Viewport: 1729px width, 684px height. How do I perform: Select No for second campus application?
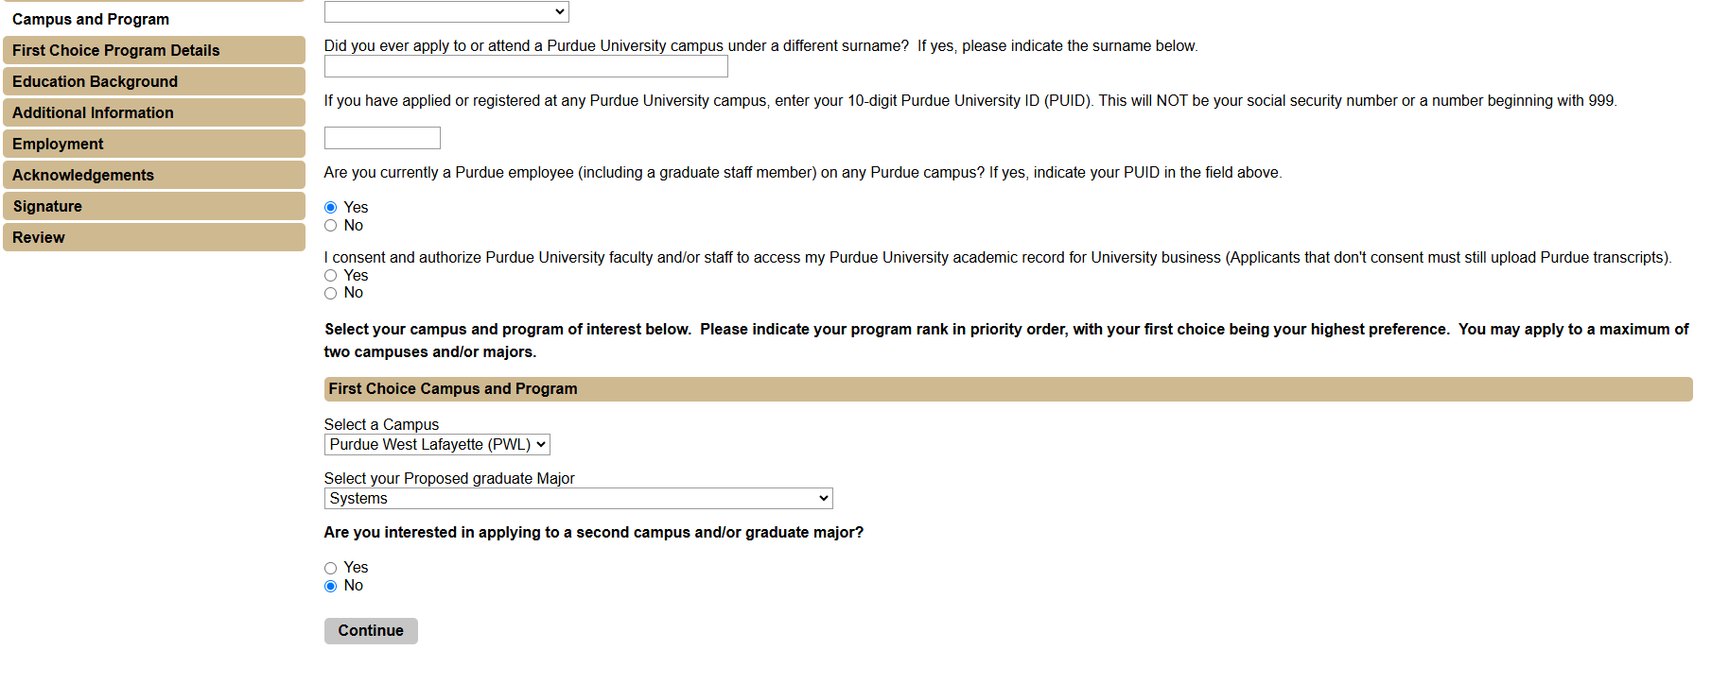click(x=331, y=587)
